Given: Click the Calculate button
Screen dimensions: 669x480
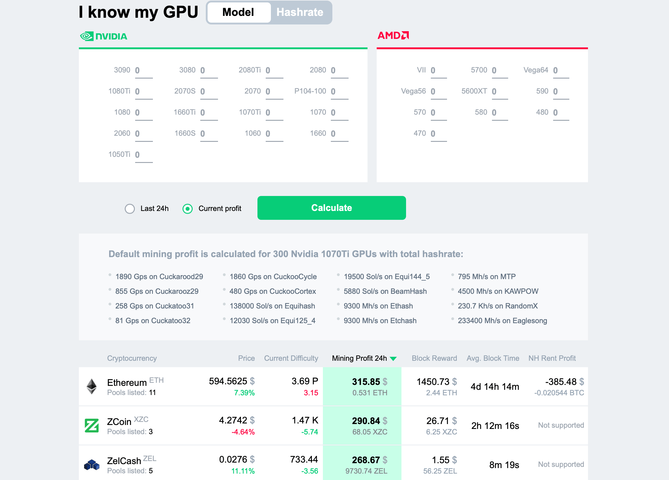Looking at the screenshot, I should (331, 208).
